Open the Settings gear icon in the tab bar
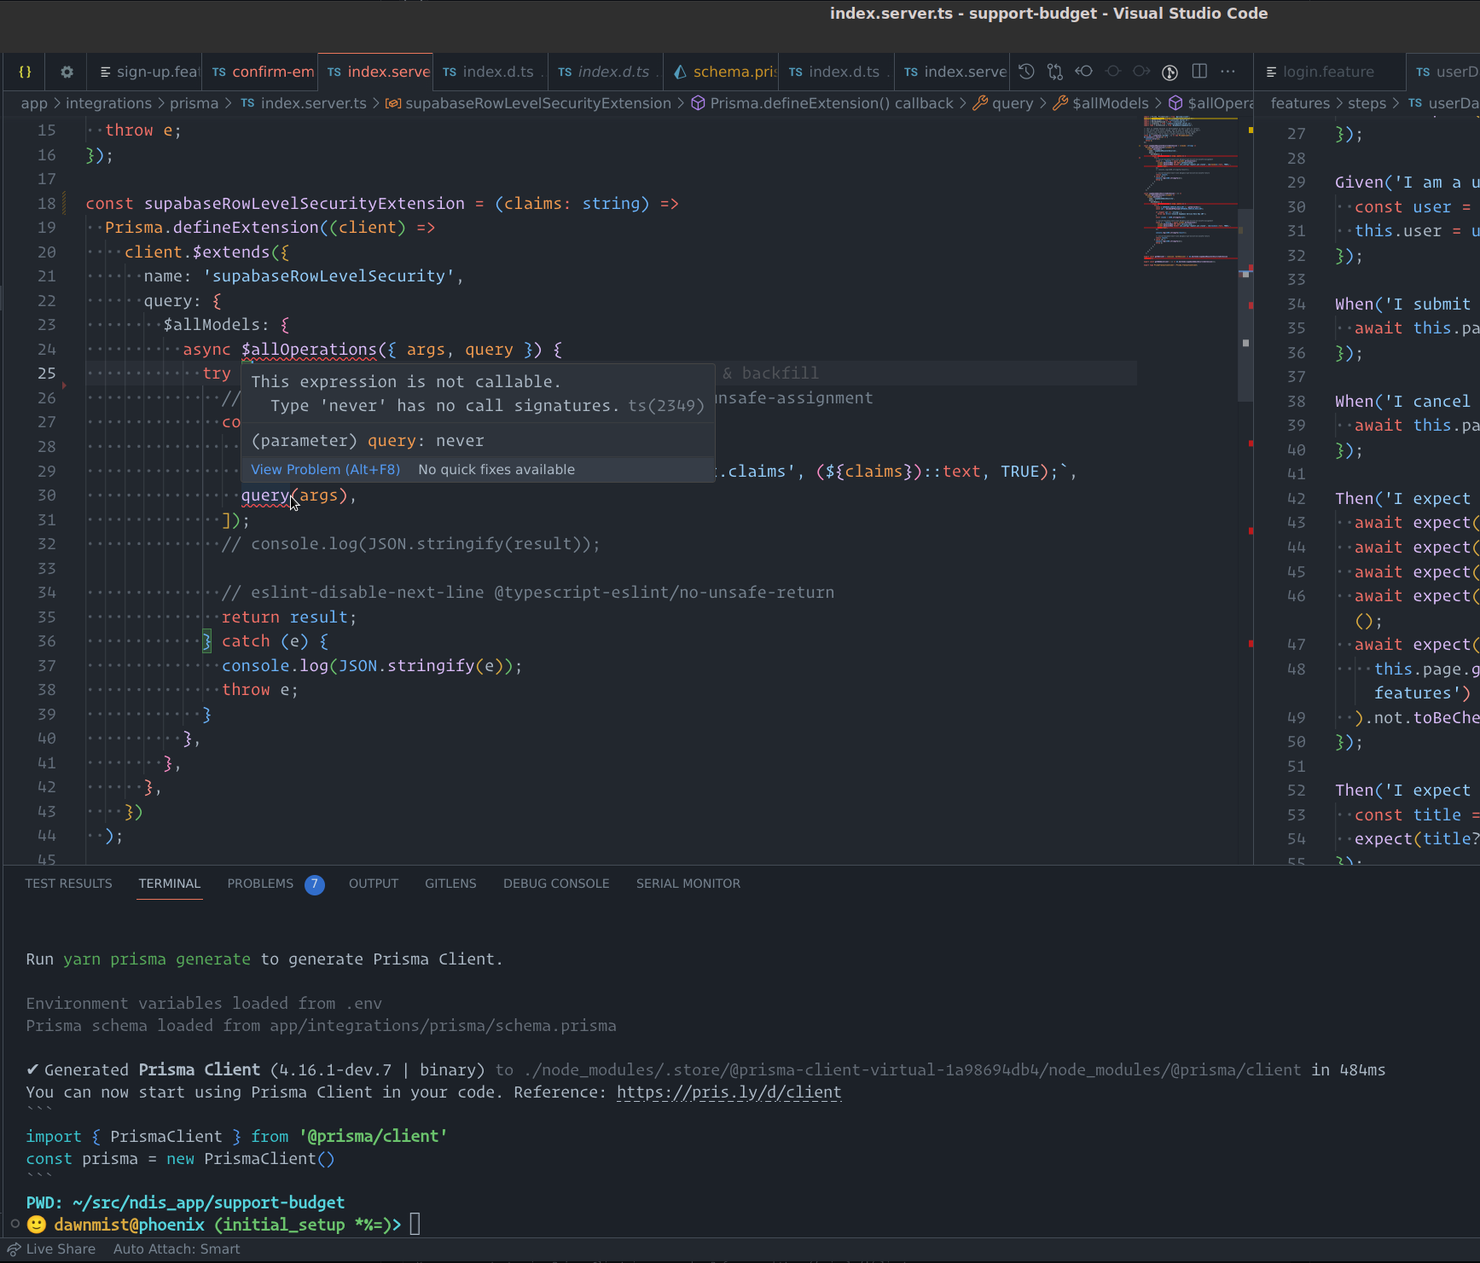This screenshot has height=1263, width=1480. [x=66, y=72]
